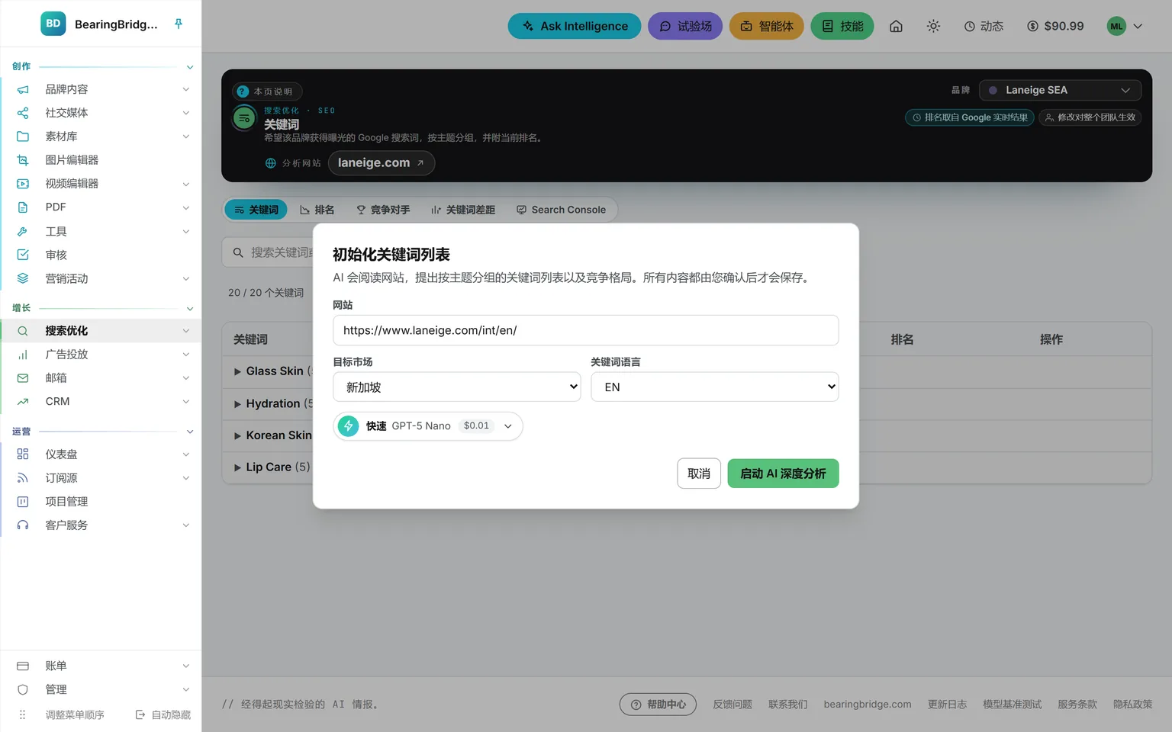The image size is (1172, 732).
Task: Open 视频编辑器 in the sidebar
Action: tap(101, 184)
